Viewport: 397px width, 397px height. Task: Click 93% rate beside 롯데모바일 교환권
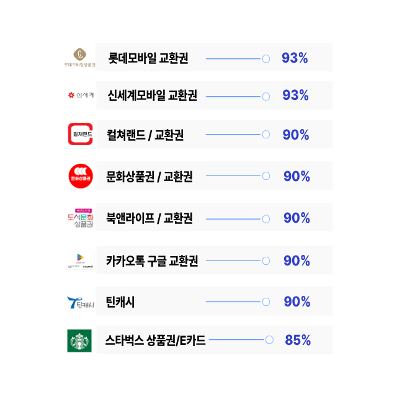[295, 58]
